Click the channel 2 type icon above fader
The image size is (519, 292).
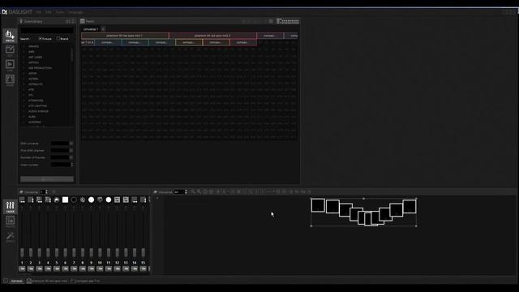pos(31,200)
